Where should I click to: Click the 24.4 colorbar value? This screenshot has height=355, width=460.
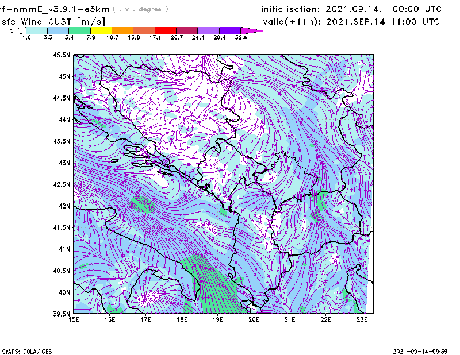[x=198, y=37]
